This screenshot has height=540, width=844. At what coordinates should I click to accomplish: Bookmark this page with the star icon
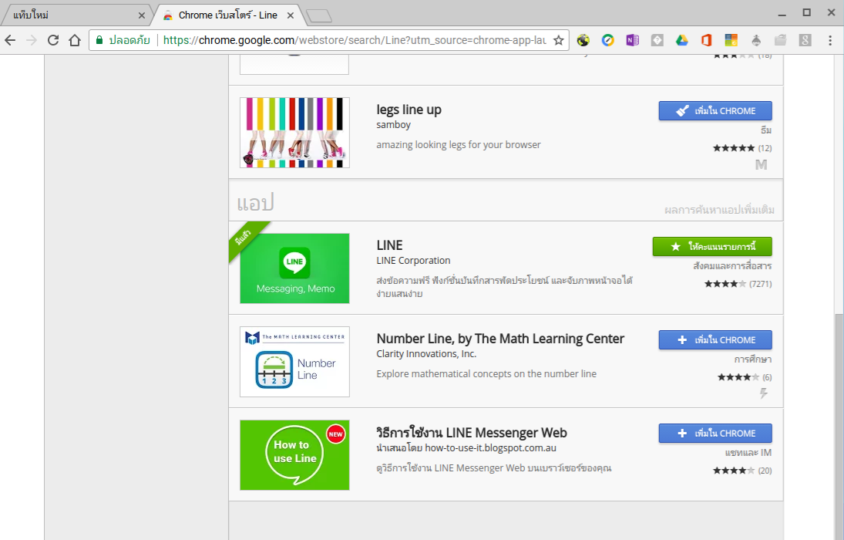(x=559, y=40)
